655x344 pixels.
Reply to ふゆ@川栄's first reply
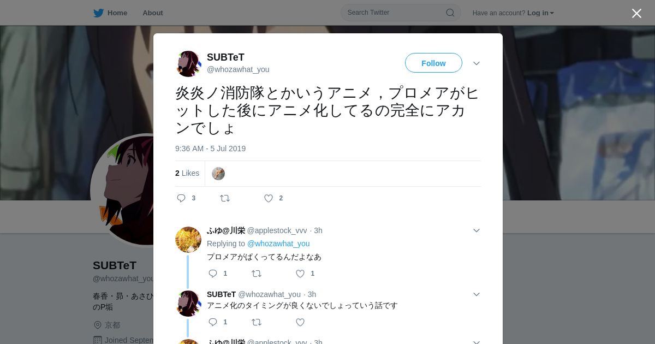click(x=213, y=274)
